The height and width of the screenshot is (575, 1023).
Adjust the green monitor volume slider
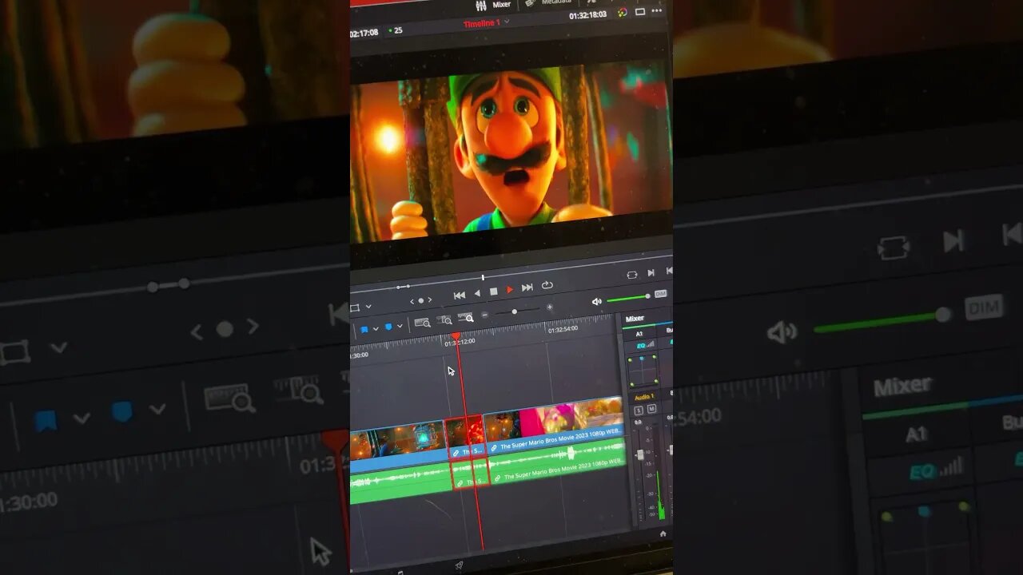coord(628,298)
